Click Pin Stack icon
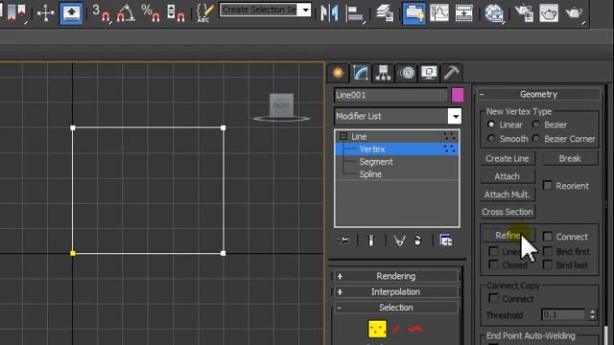Screen dimensions: 614x345 (x=343, y=241)
